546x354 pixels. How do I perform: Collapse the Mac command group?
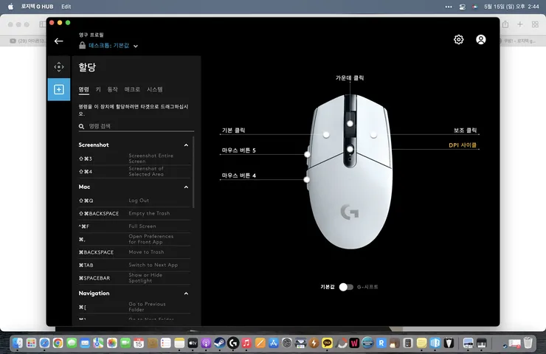(186, 187)
